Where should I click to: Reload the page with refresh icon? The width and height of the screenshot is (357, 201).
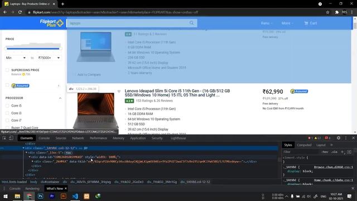20,12
